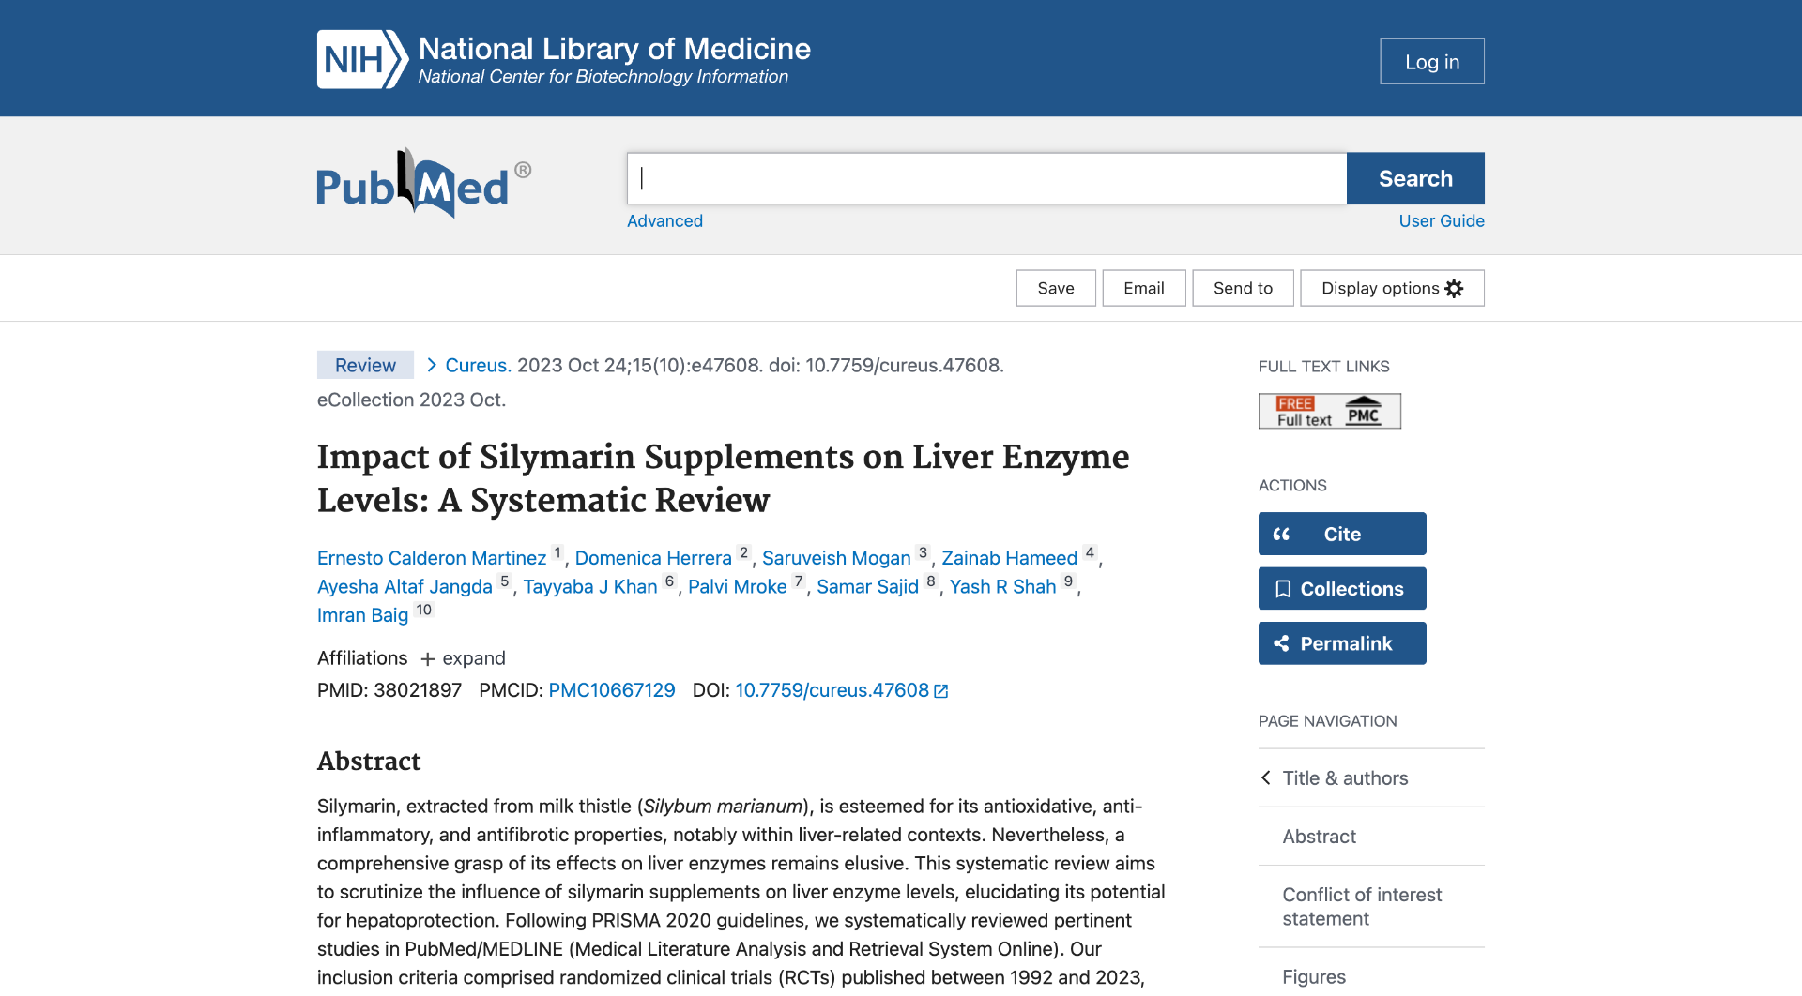Click the NIH logo
The image size is (1802, 996).
pyautogui.click(x=362, y=59)
